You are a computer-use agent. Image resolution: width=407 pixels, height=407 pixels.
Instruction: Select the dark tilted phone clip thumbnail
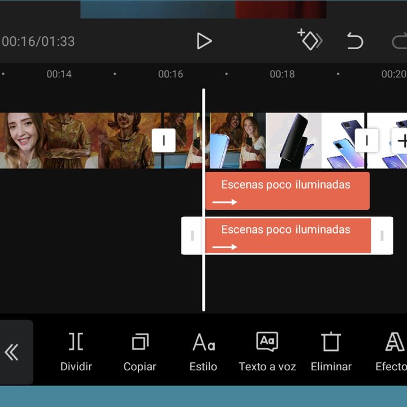(x=293, y=140)
